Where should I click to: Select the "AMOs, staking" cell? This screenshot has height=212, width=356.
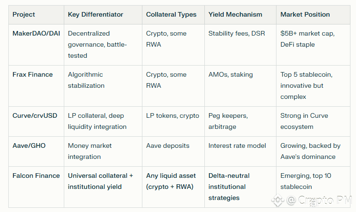pos(231,74)
